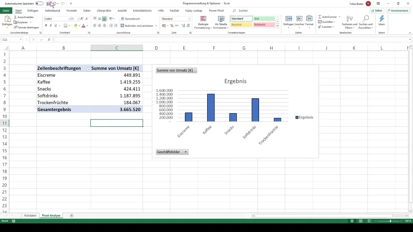Click the fill color bucket icon

pos(76,25)
